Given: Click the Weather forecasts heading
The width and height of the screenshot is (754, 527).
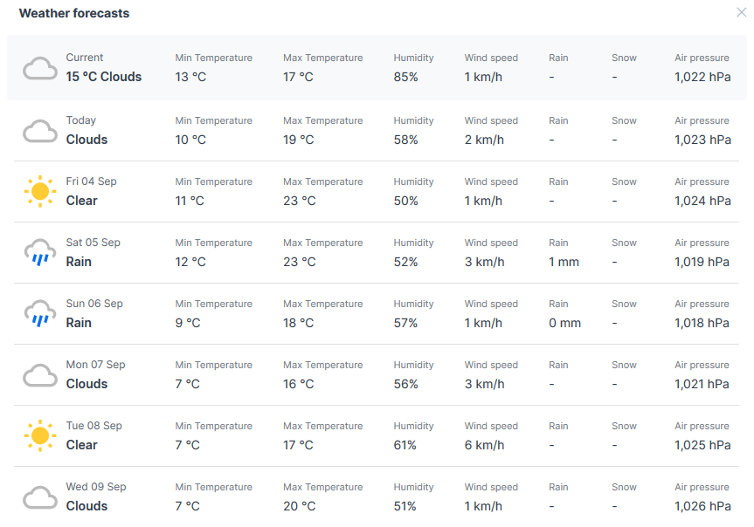Looking at the screenshot, I should [x=74, y=14].
